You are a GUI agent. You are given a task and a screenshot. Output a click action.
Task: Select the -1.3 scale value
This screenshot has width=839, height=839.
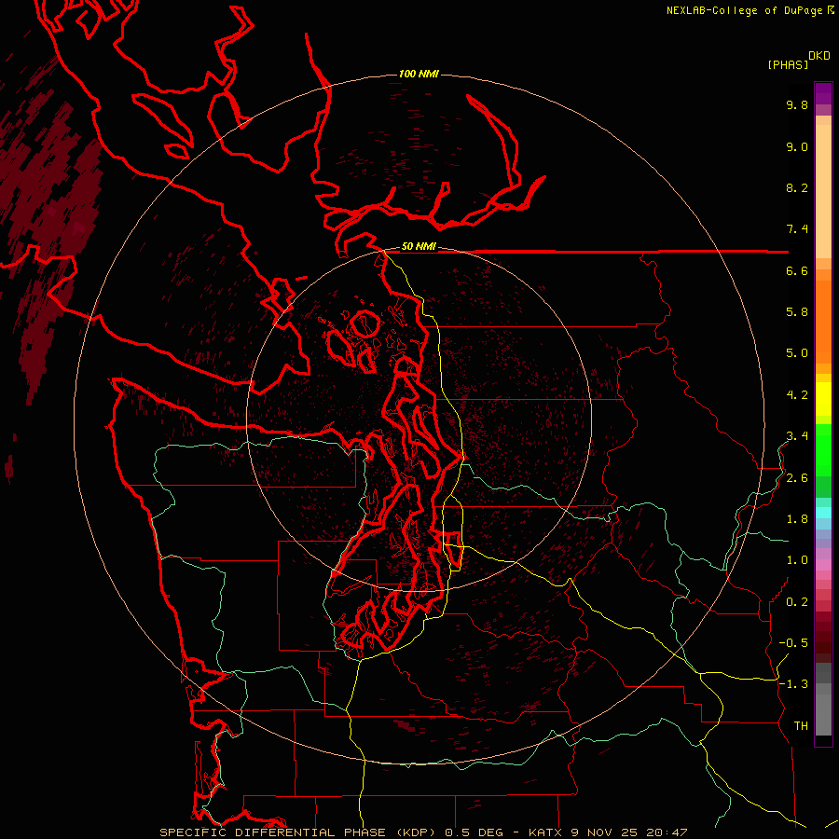794,684
